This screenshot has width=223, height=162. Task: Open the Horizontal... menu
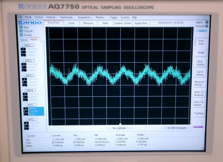[x=68, y=17]
